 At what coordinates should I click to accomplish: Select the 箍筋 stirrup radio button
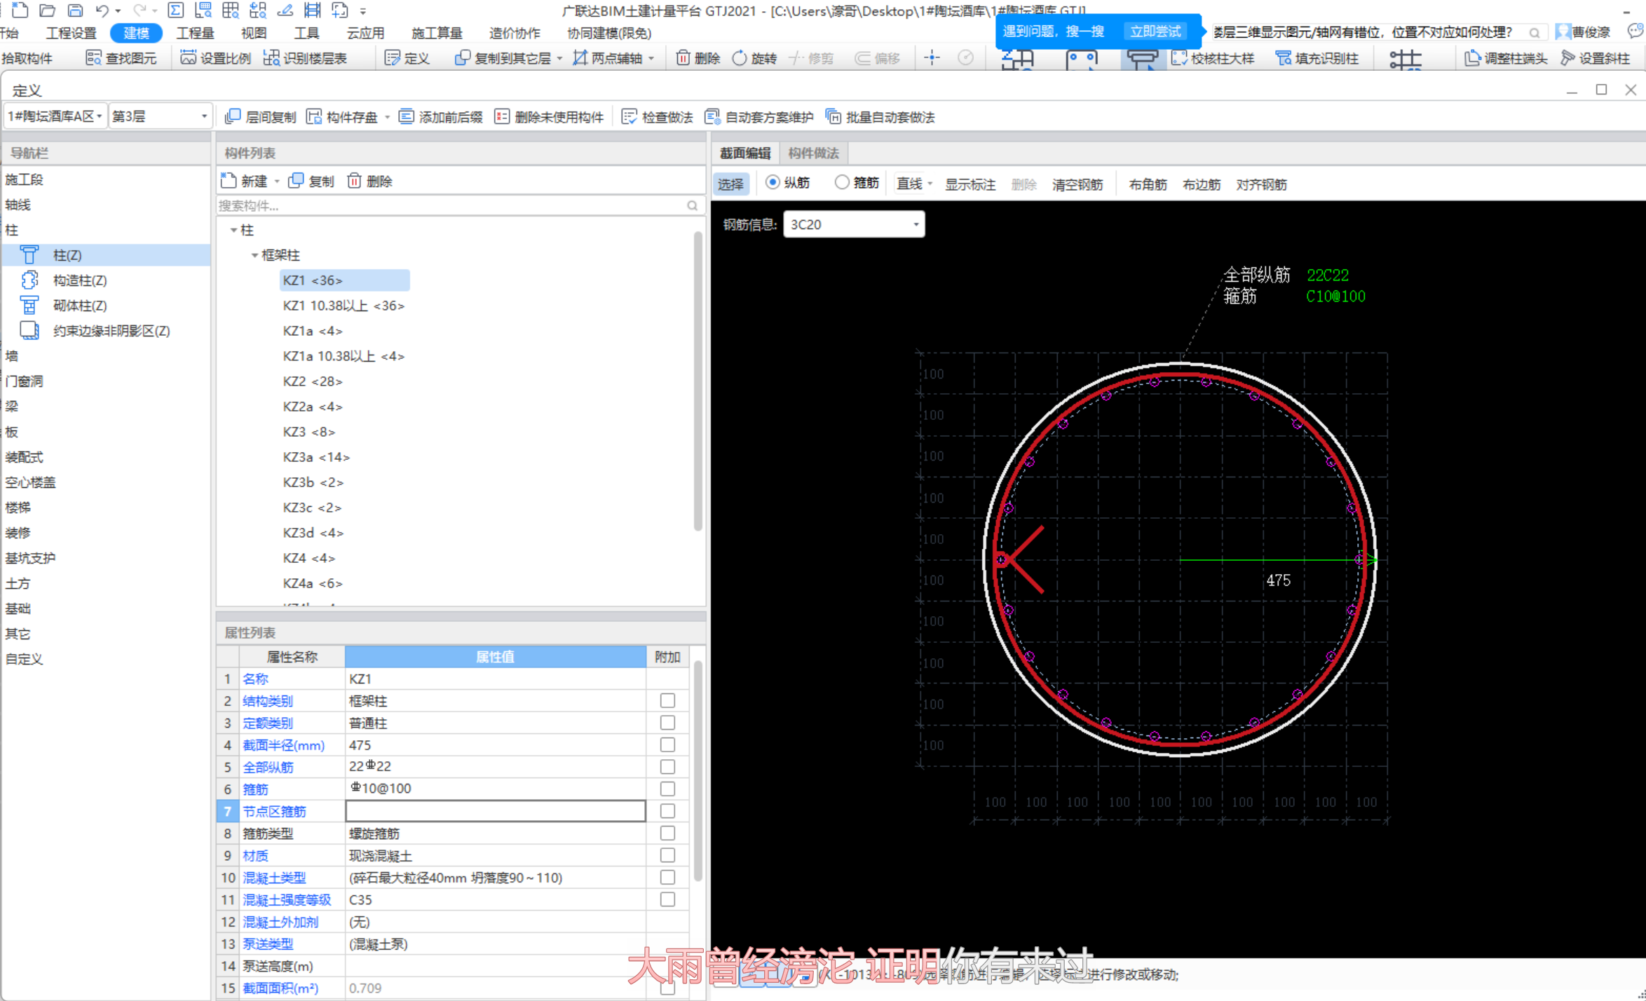pyautogui.click(x=842, y=182)
